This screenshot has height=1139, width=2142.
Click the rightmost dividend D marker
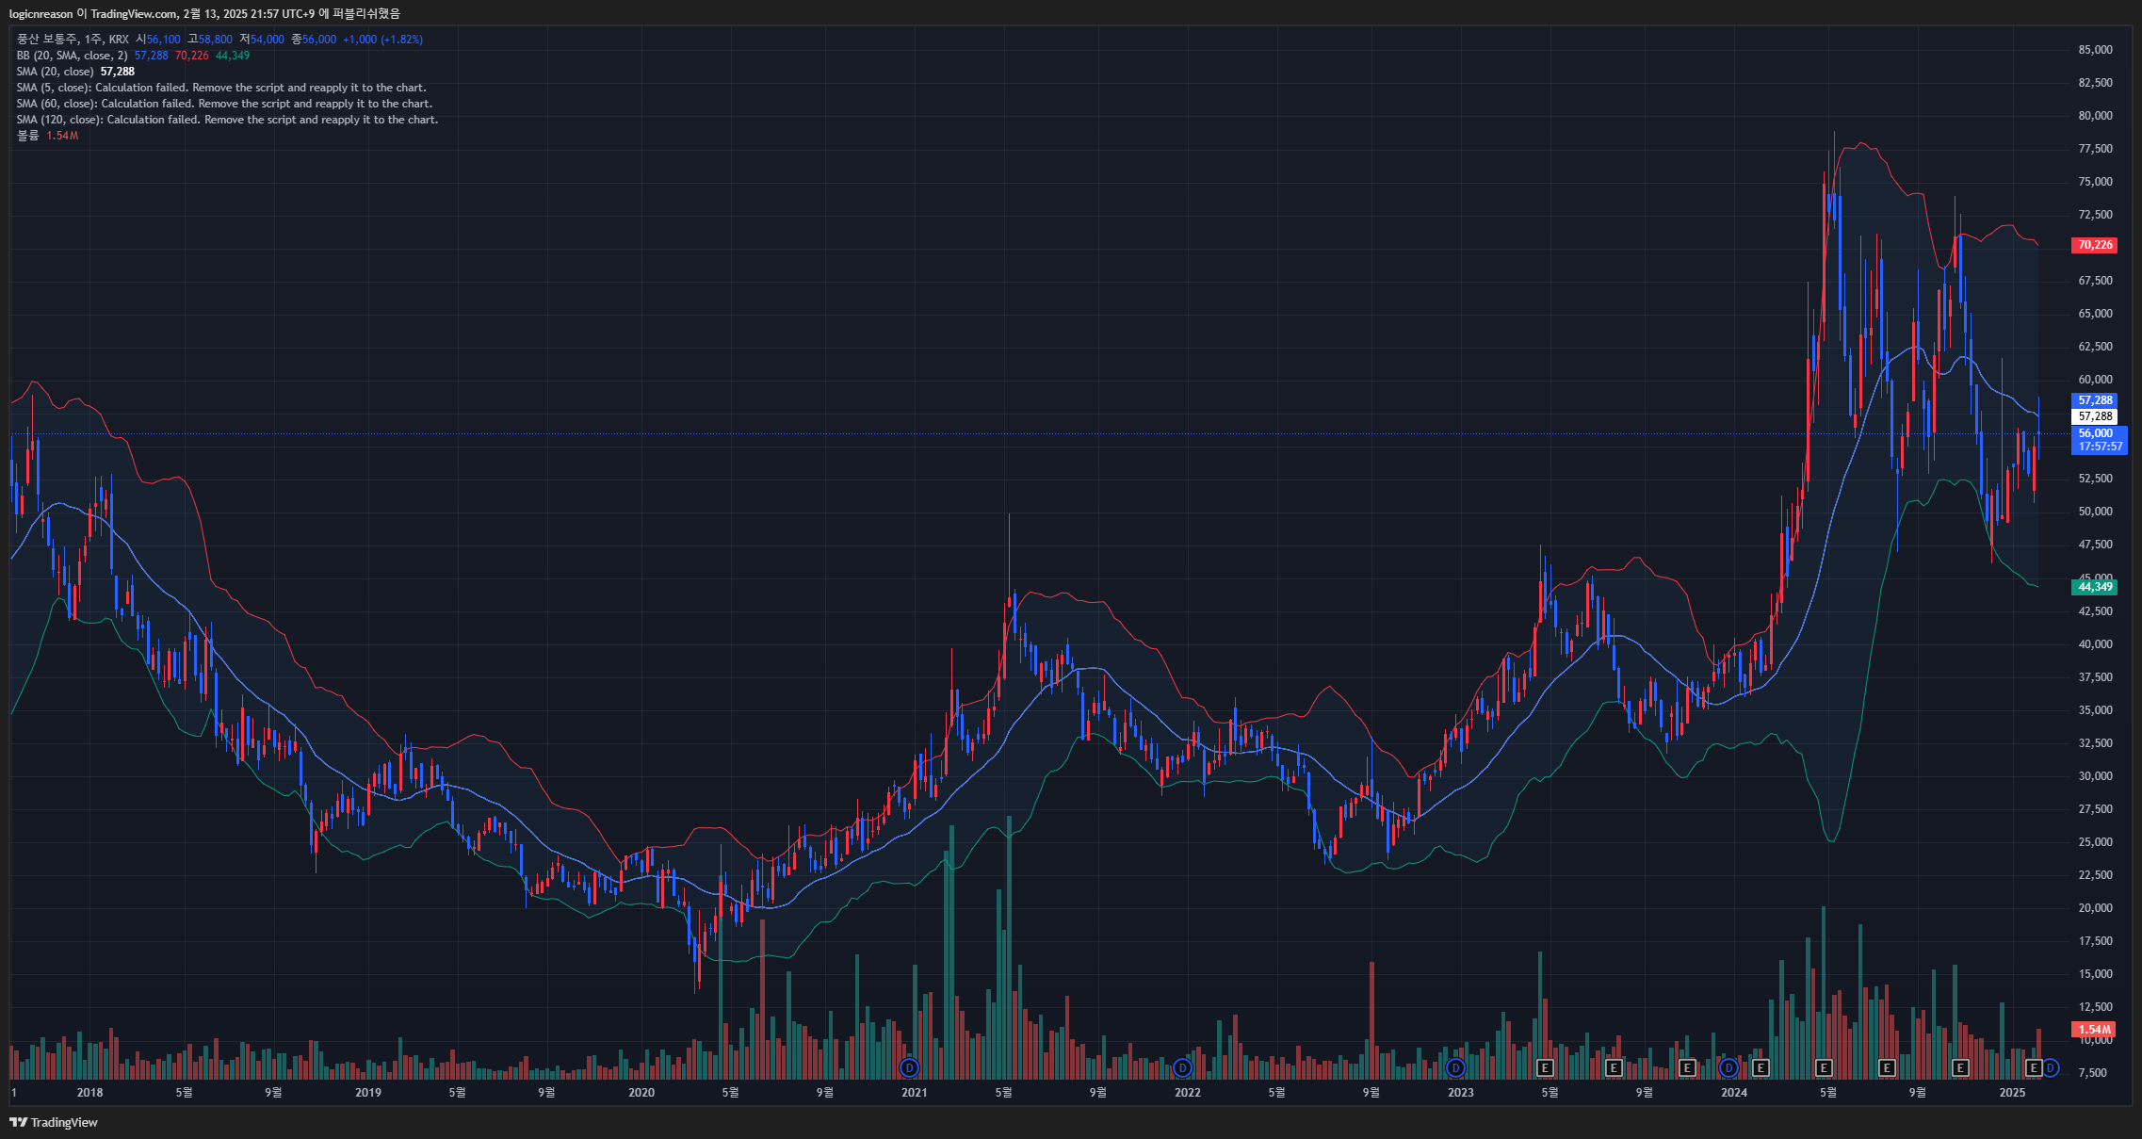pyautogui.click(x=2050, y=1067)
